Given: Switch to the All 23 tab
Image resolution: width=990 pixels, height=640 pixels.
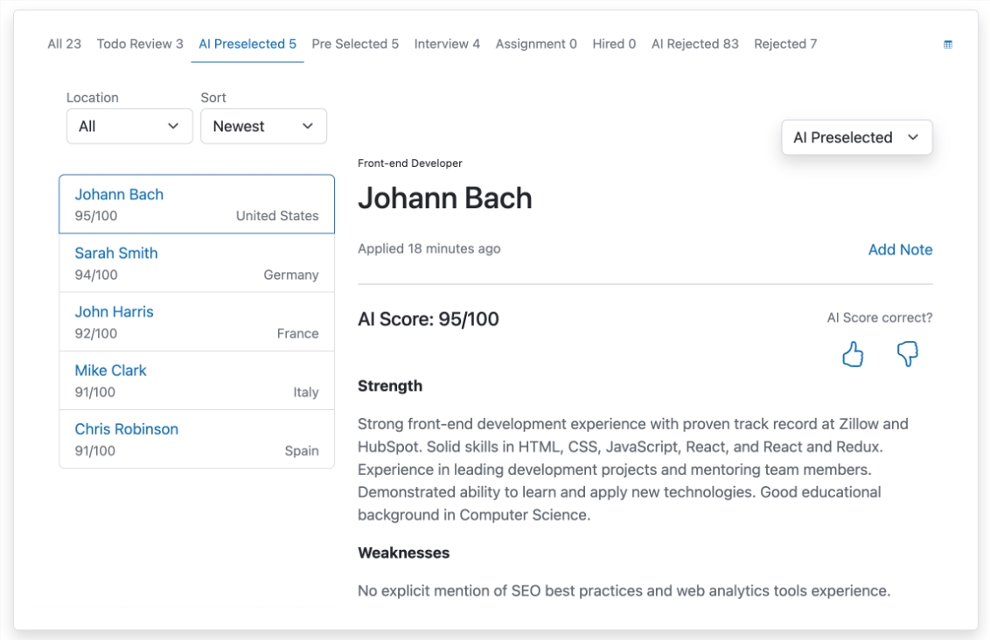Looking at the screenshot, I should (x=64, y=44).
